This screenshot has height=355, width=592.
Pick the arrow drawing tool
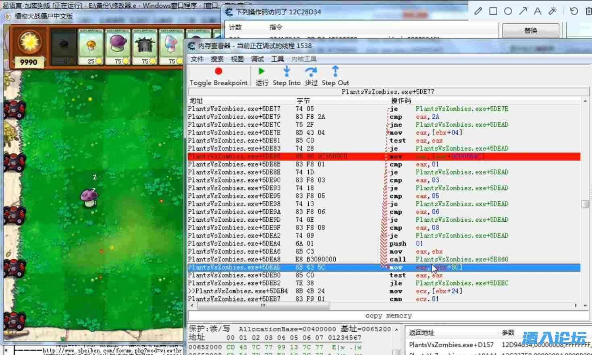pos(523,11)
